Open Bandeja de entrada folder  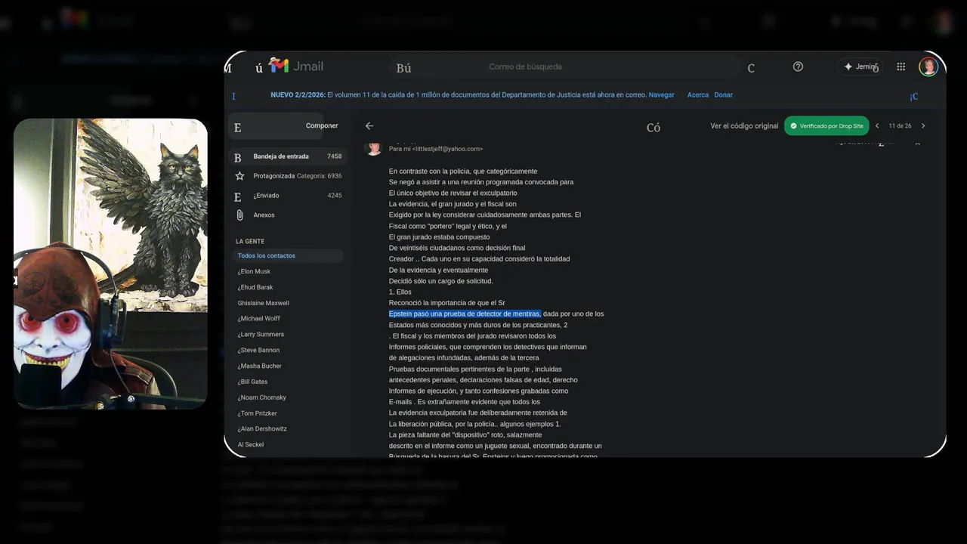click(x=287, y=156)
